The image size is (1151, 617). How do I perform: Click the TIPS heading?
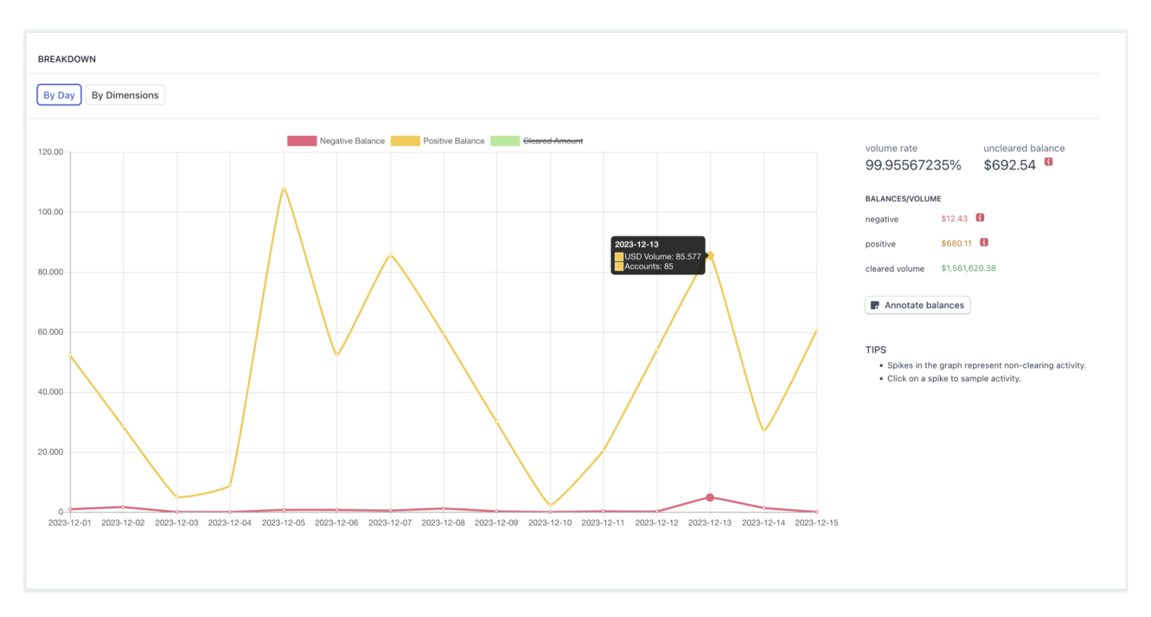[x=875, y=350]
